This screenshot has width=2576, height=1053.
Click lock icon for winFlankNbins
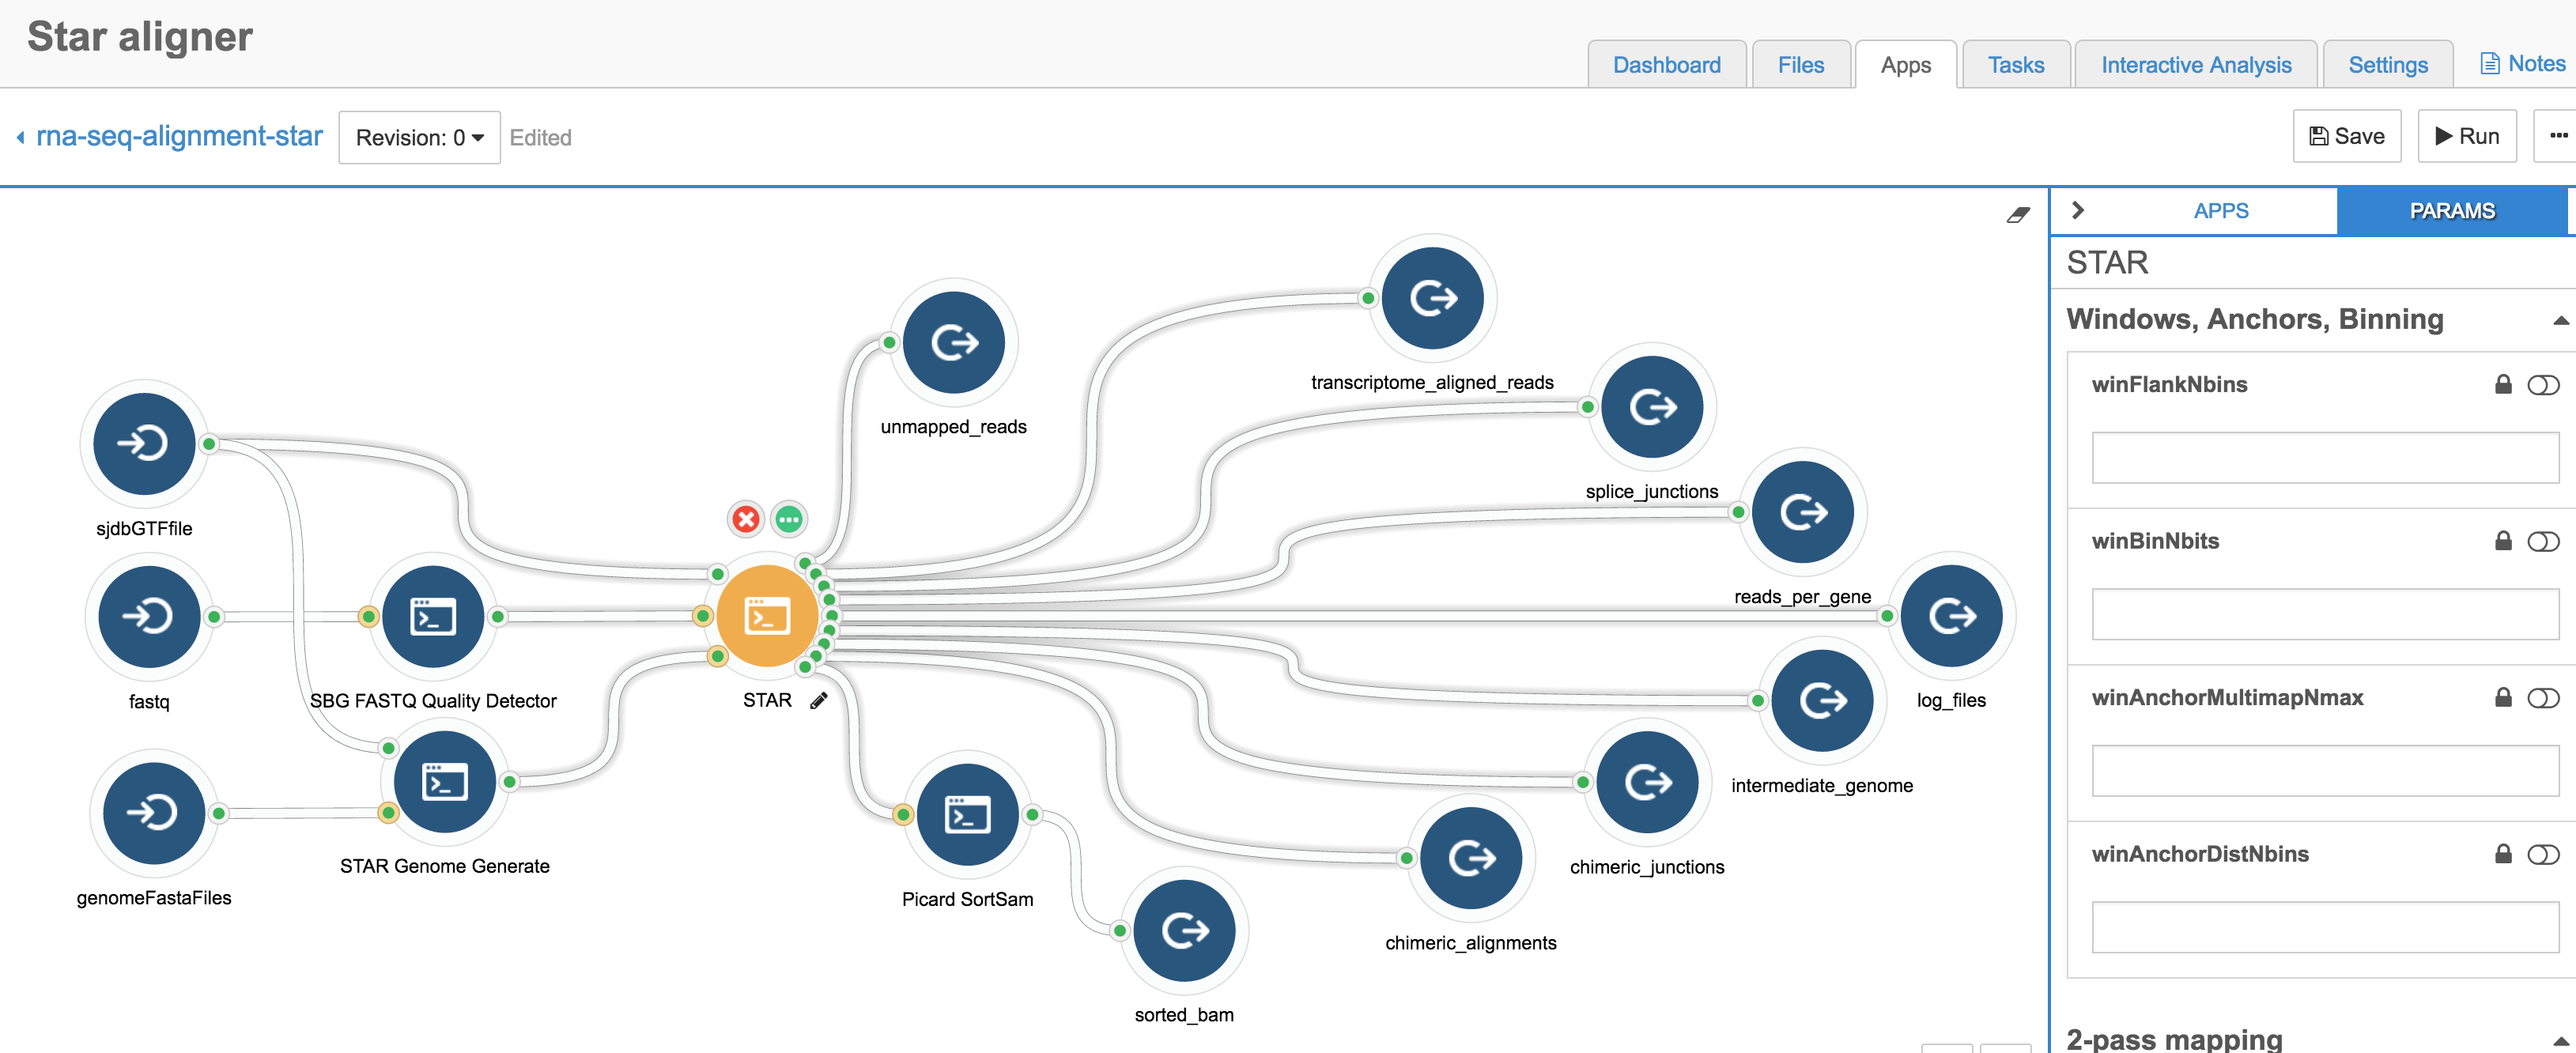[2503, 384]
